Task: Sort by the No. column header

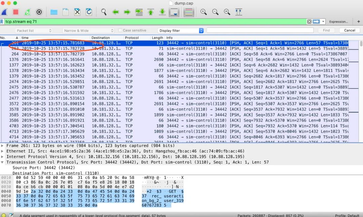Action: click(9, 38)
